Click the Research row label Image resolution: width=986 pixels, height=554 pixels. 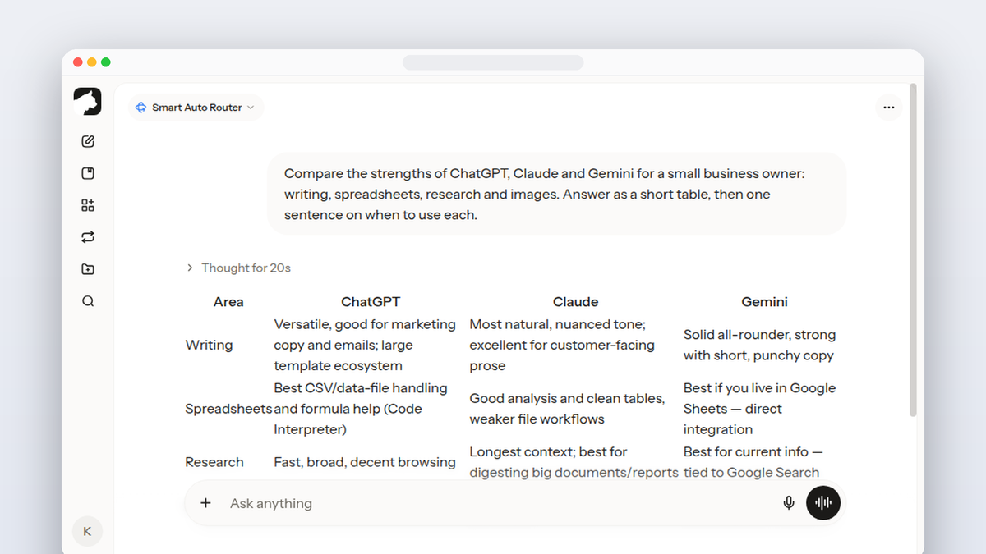tap(214, 462)
